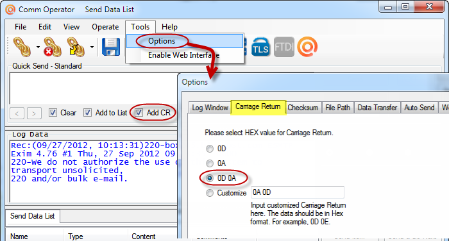Open the Tools menu
This screenshot has height=241, width=449.
140,27
